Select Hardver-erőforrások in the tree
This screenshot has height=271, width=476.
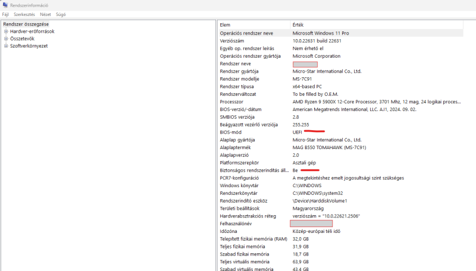point(32,31)
